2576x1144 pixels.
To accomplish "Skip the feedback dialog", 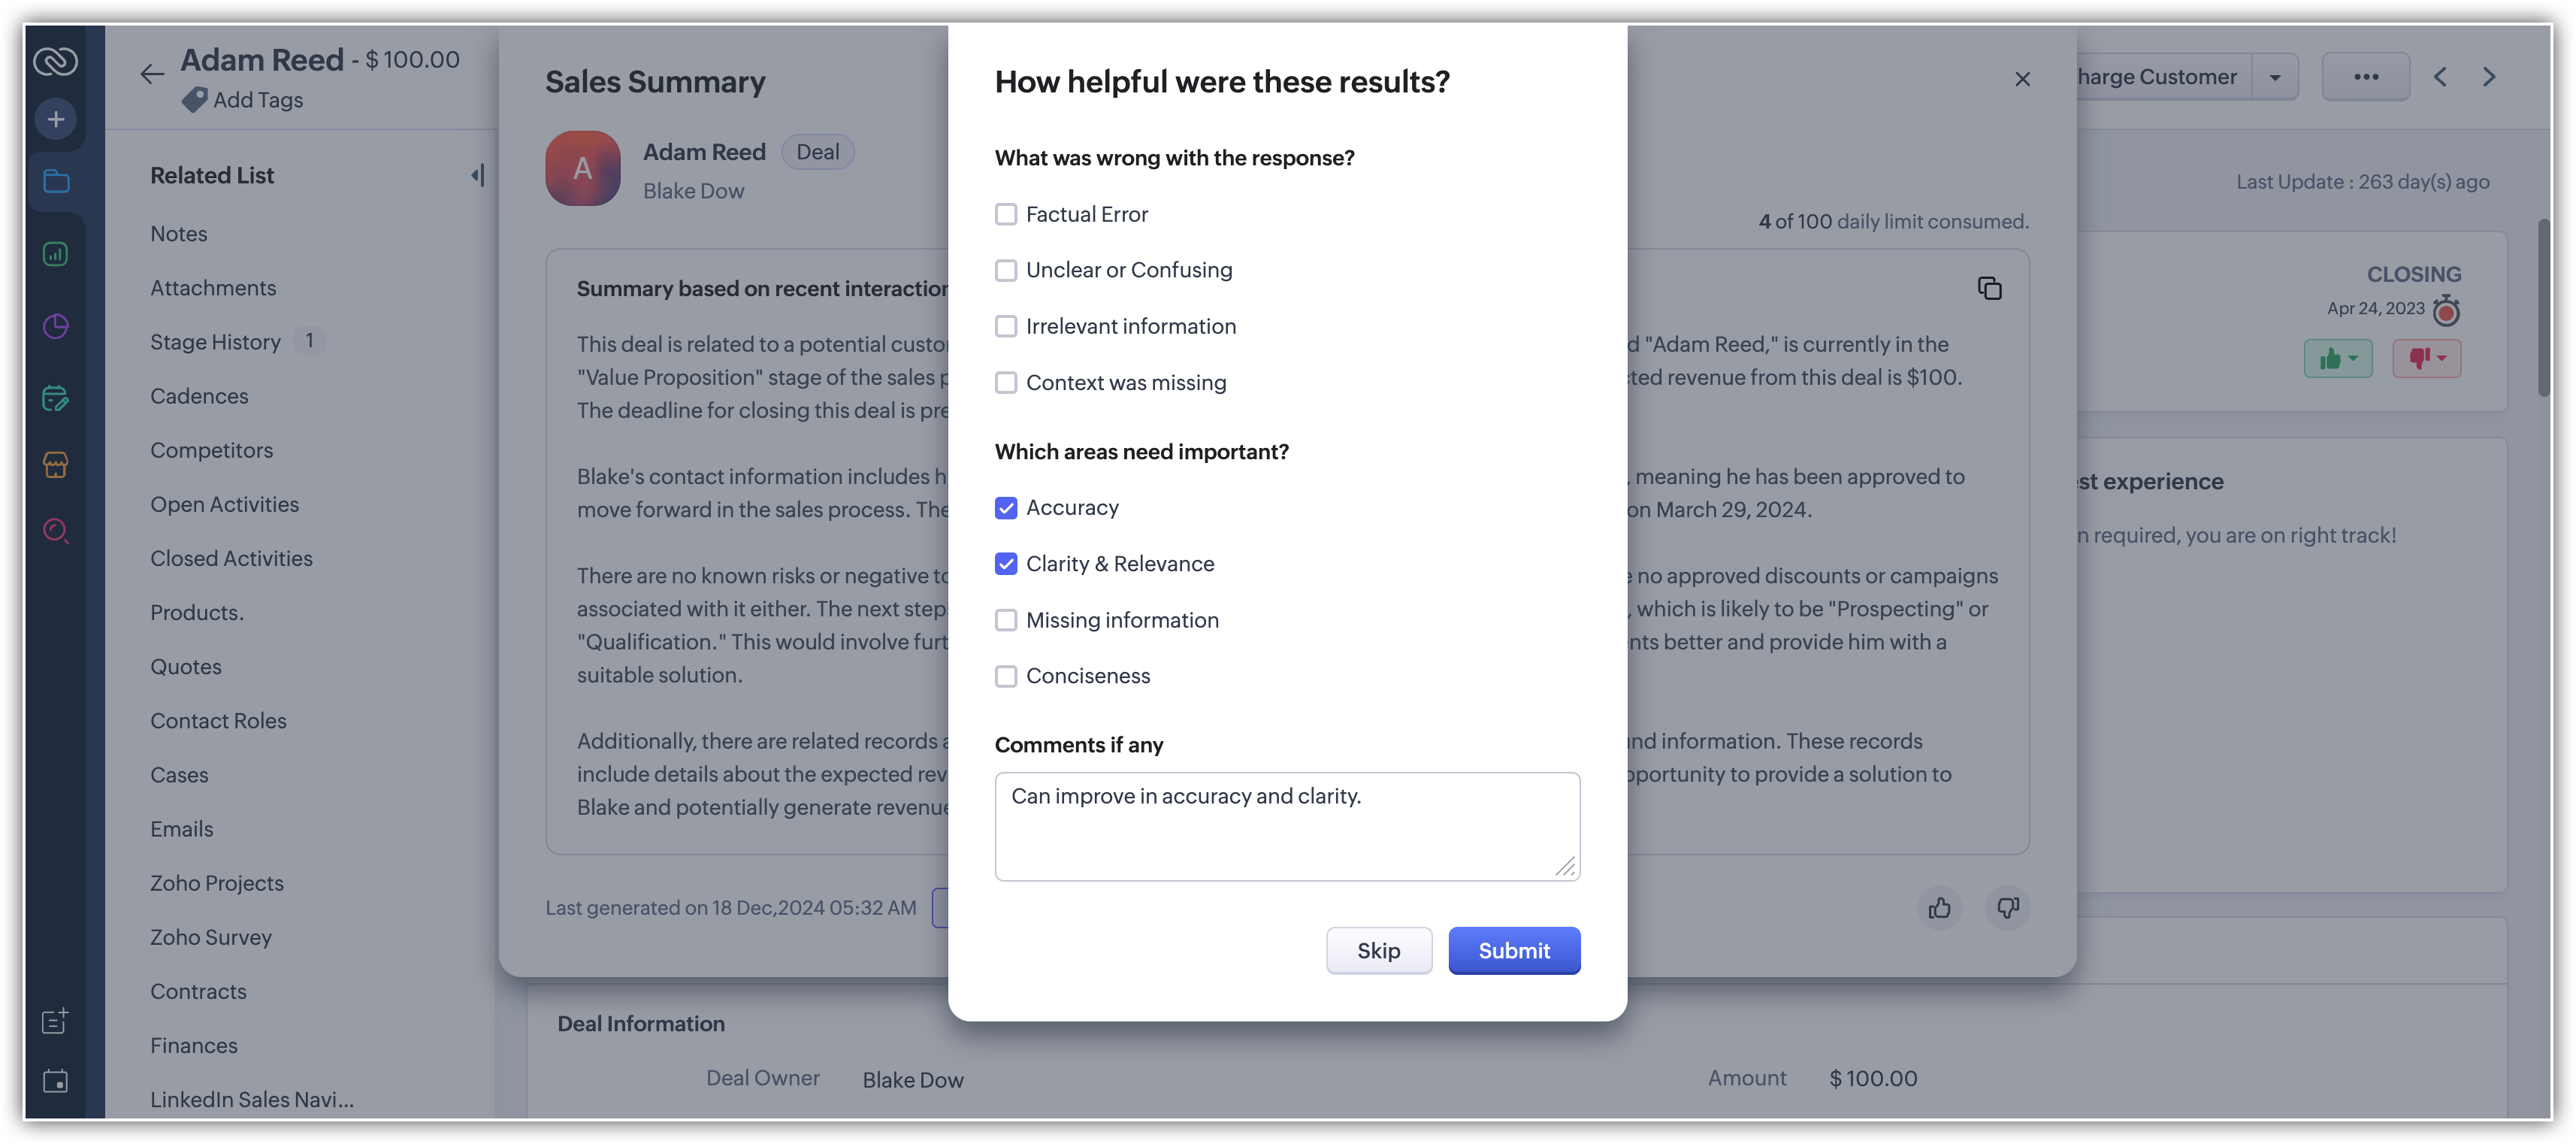I will pyautogui.click(x=1378, y=951).
